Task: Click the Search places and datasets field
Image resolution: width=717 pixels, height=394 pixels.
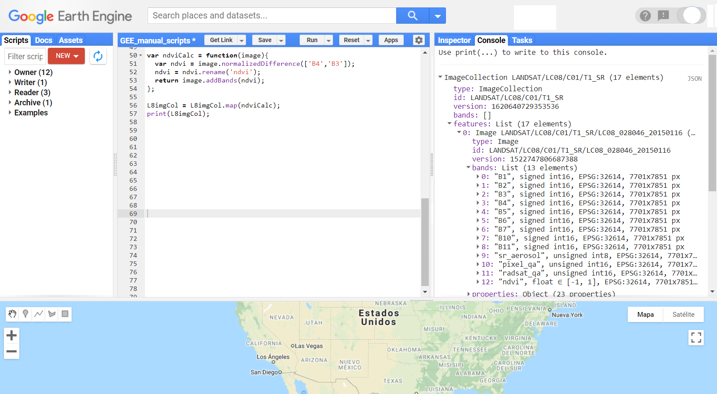Action: [272, 16]
